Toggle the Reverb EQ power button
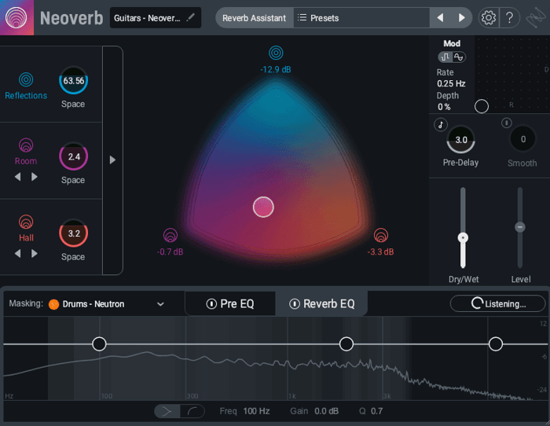 tap(295, 304)
